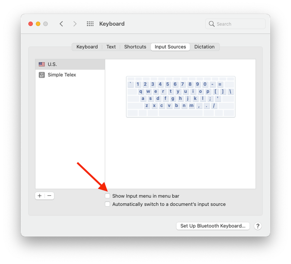291x264 pixels.
Task: Switch to the Text tab
Action: tap(111, 47)
